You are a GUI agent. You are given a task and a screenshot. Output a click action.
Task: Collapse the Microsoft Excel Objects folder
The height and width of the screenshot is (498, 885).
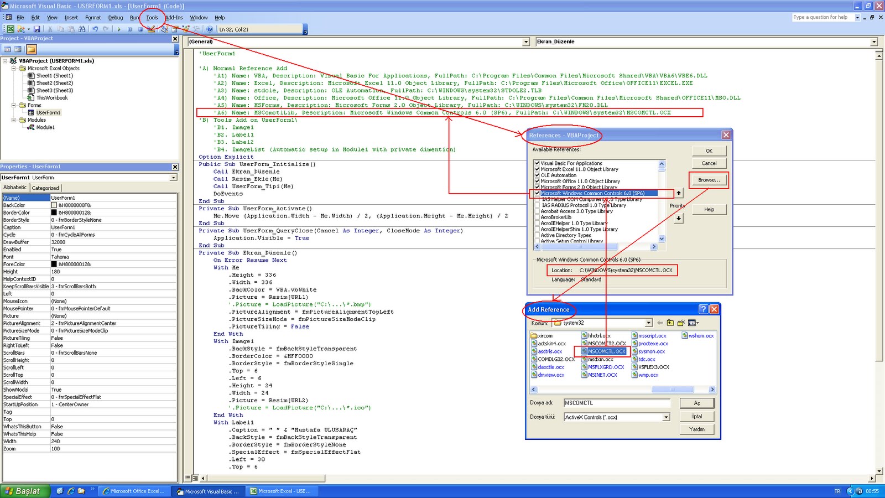click(x=13, y=69)
